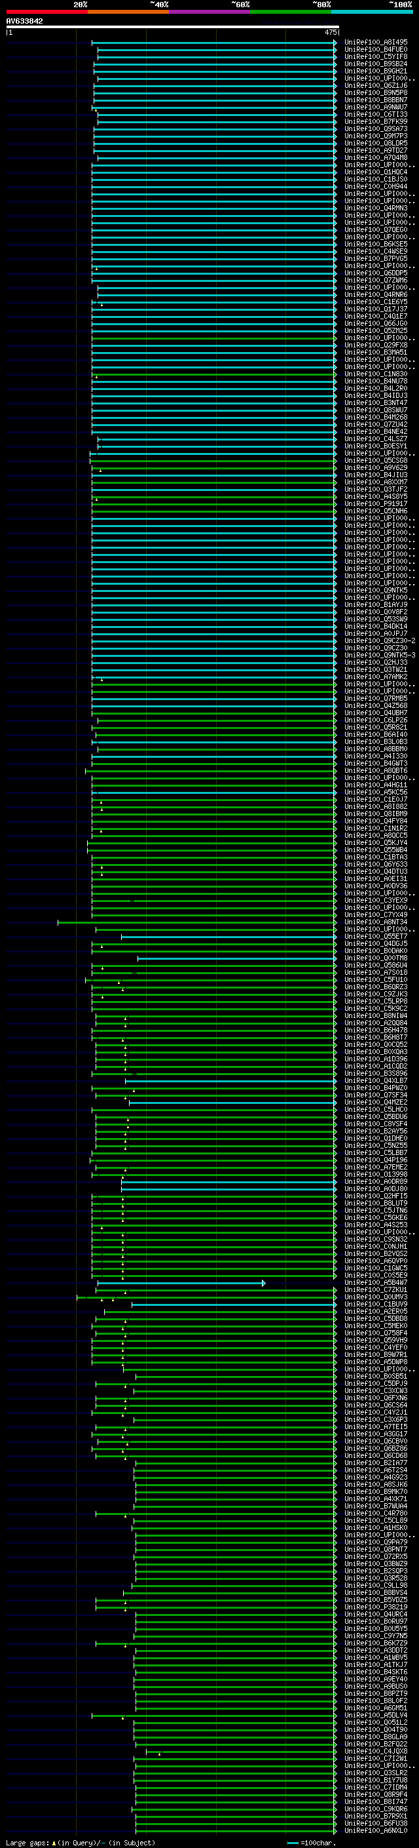Click the cyan =100char. scale legend marker

(x=292, y=1843)
